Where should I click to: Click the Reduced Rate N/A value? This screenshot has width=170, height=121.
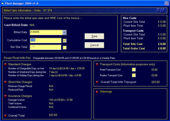tap(51, 90)
